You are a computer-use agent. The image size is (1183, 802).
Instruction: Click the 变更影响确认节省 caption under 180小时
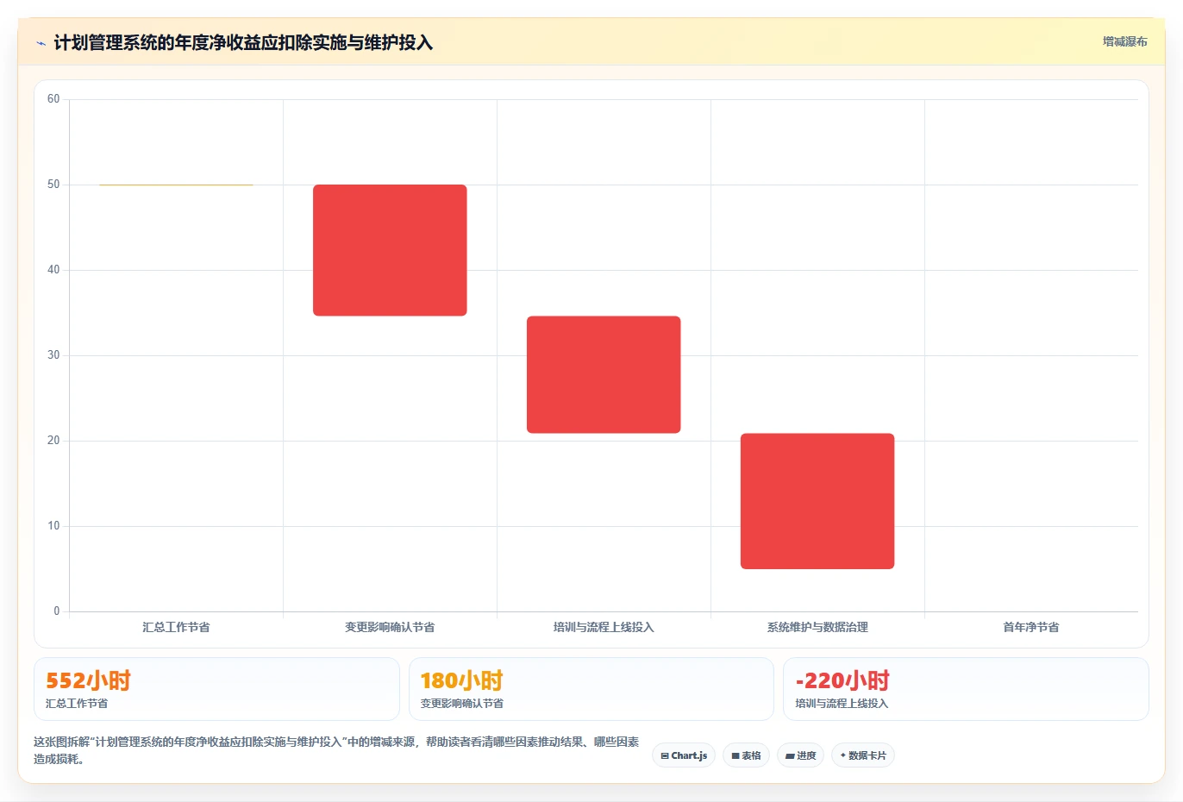462,704
